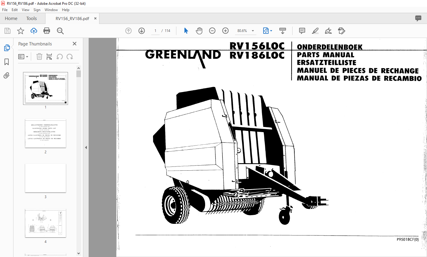Open the zoom level 80.6% dropdown
This screenshot has height=257, width=427.
coord(246,31)
